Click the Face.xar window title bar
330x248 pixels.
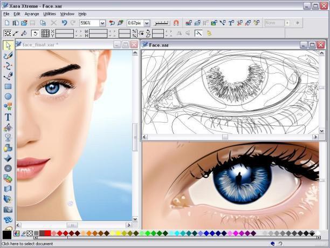tap(216, 45)
